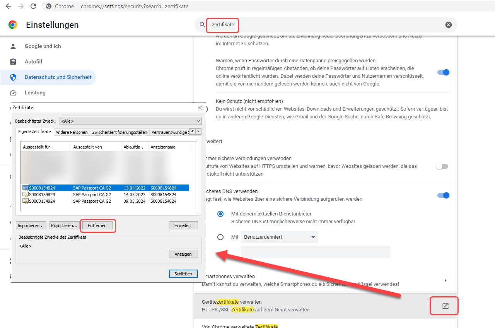The width and height of the screenshot is (495, 328).
Task: Open the Beabsichtigter Zweck dropdown
Action: coord(131,121)
